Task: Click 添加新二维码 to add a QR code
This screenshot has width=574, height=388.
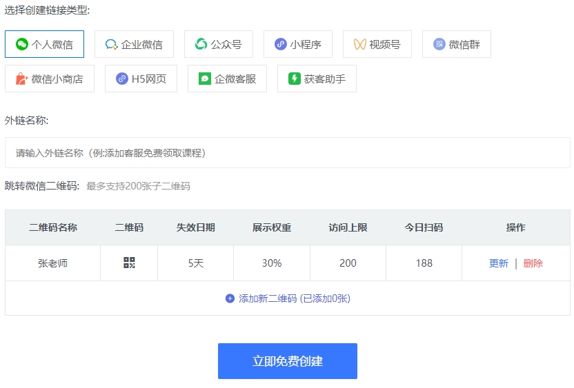Action: tap(288, 298)
